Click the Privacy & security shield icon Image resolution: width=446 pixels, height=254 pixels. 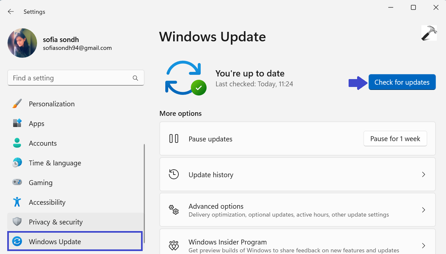(x=17, y=222)
